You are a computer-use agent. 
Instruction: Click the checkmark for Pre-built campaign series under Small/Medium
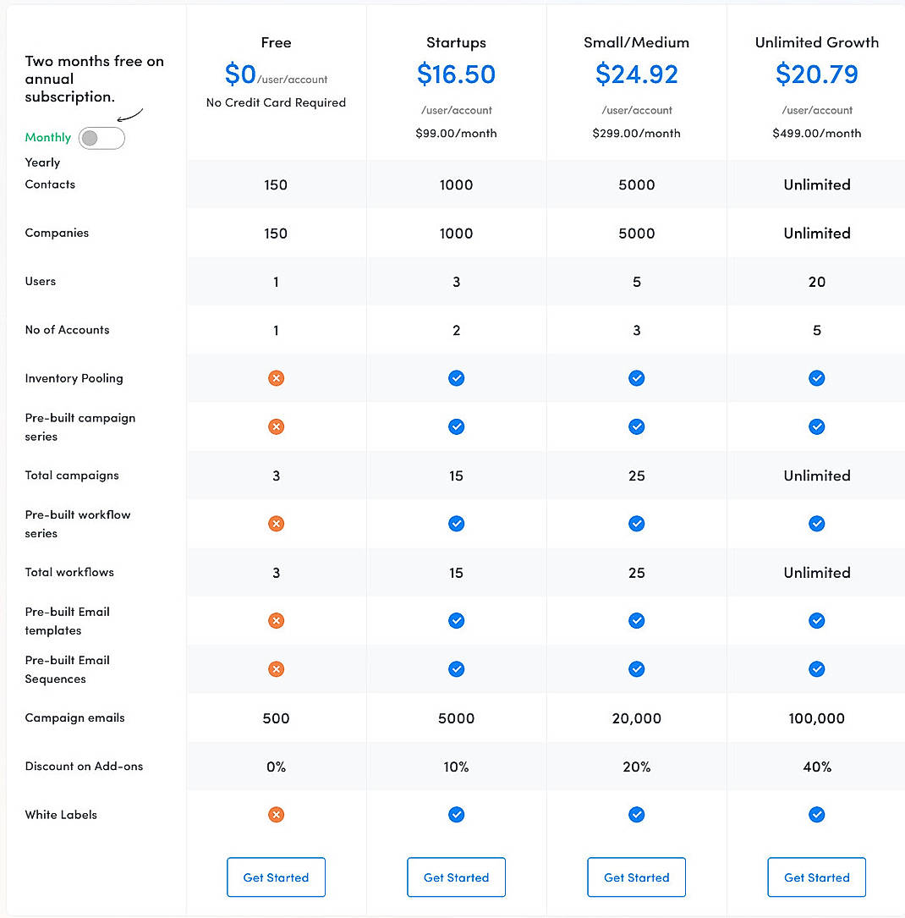(636, 426)
